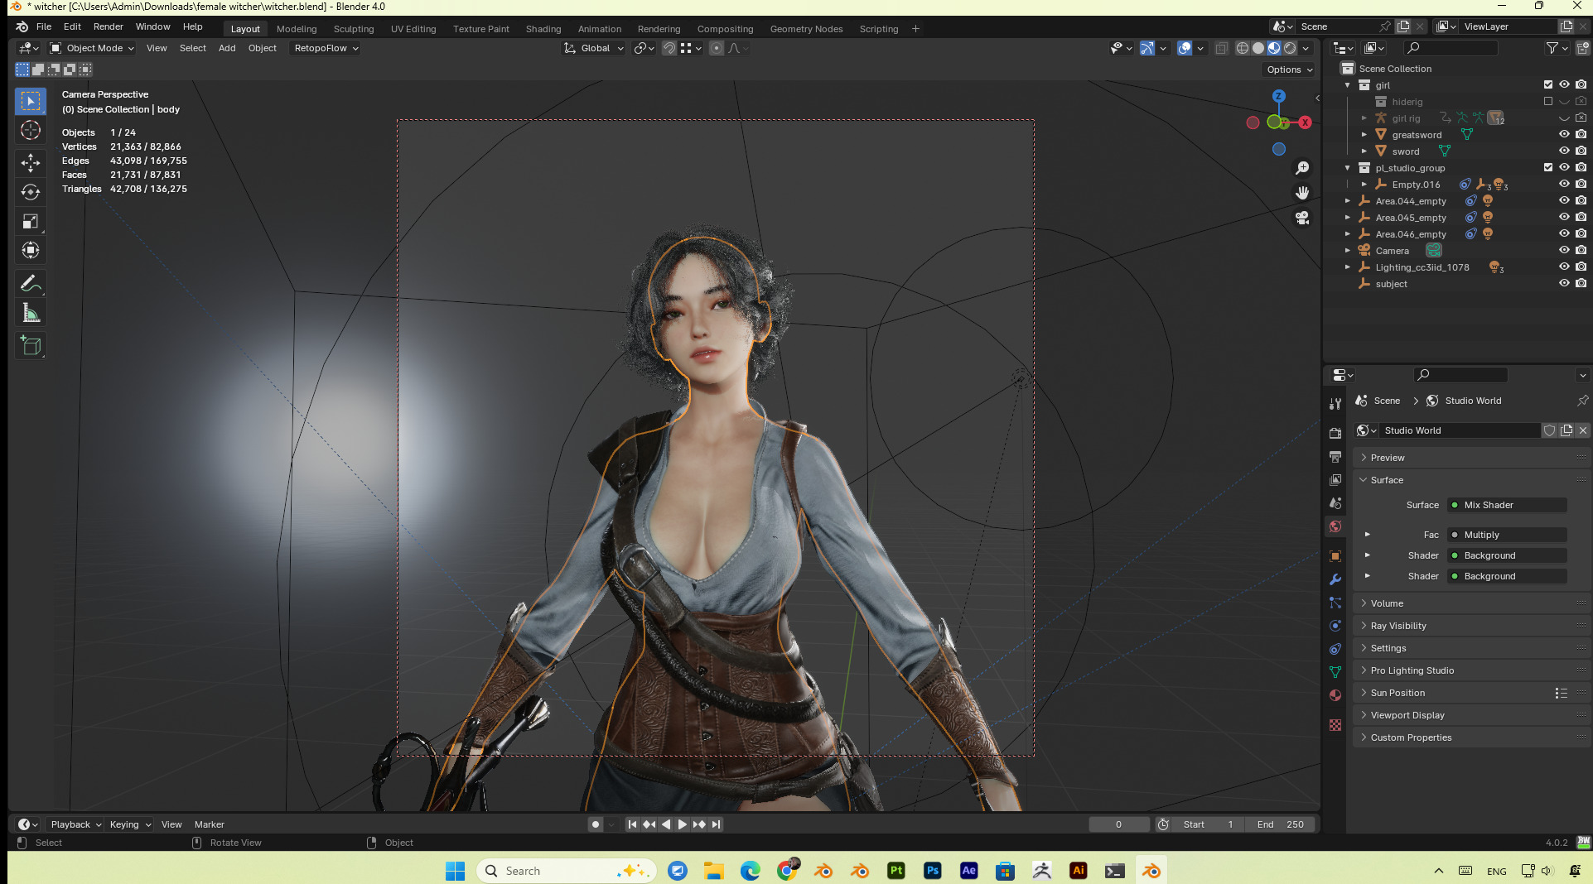Click the Add Cube tool
The width and height of the screenshot is (1593, 884).
tap(31, 345)
